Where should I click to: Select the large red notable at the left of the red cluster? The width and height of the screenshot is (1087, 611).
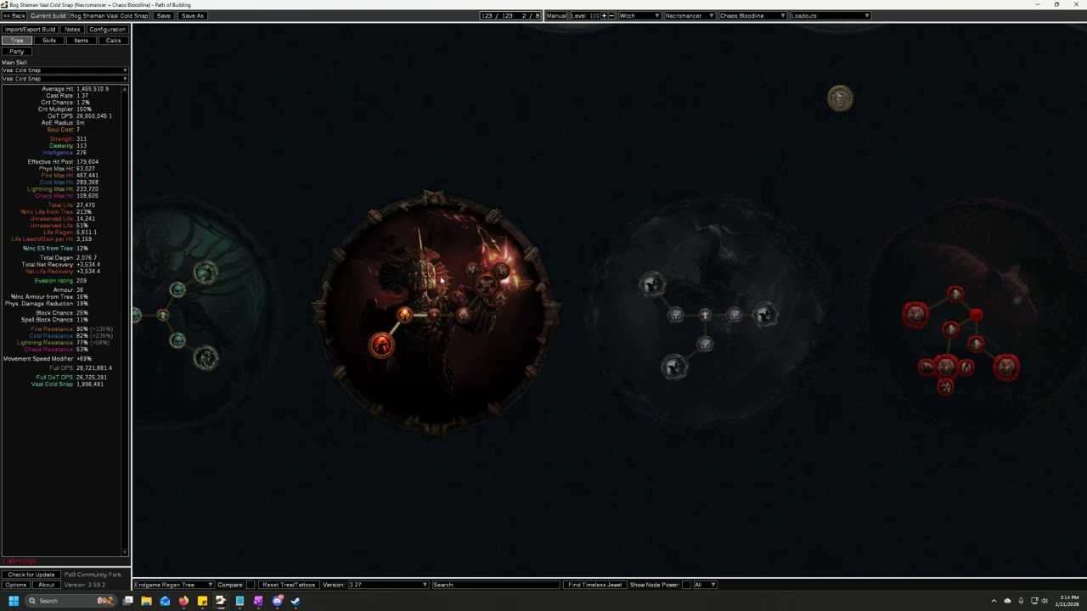915,315
